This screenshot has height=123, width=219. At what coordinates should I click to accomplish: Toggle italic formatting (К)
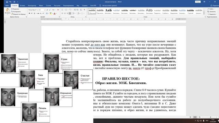coord(32,13)
